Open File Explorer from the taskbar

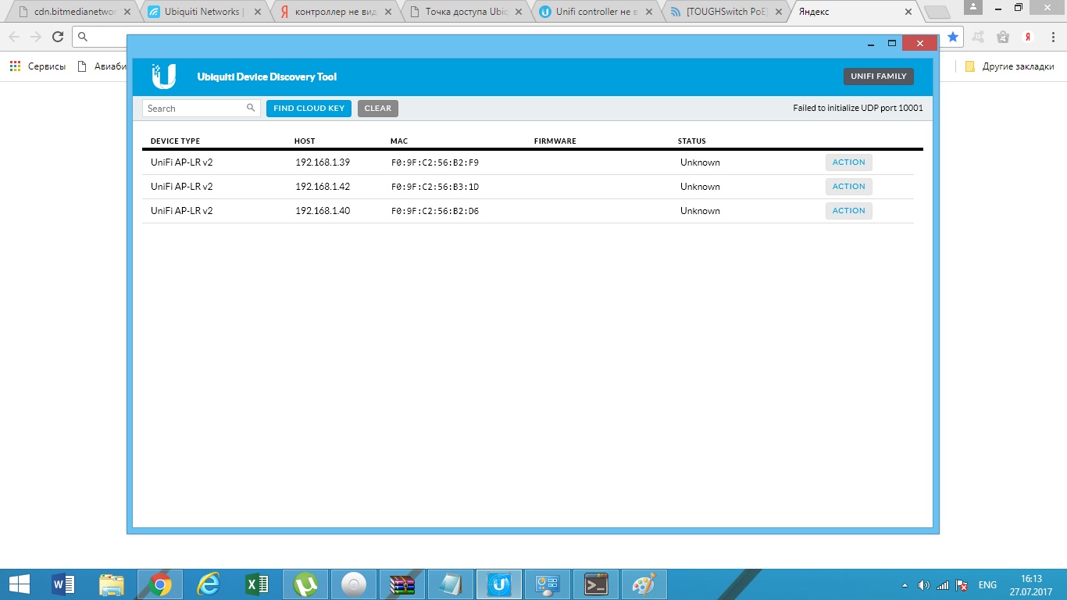pos(112,584)
